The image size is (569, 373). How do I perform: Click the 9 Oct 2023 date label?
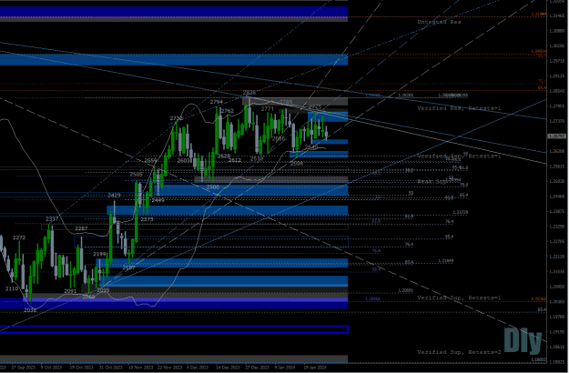click(51, 368)
